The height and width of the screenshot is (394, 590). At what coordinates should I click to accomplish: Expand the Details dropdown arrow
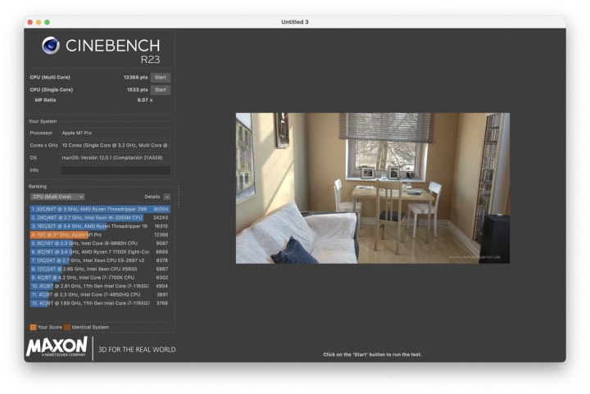pos(167,197)
